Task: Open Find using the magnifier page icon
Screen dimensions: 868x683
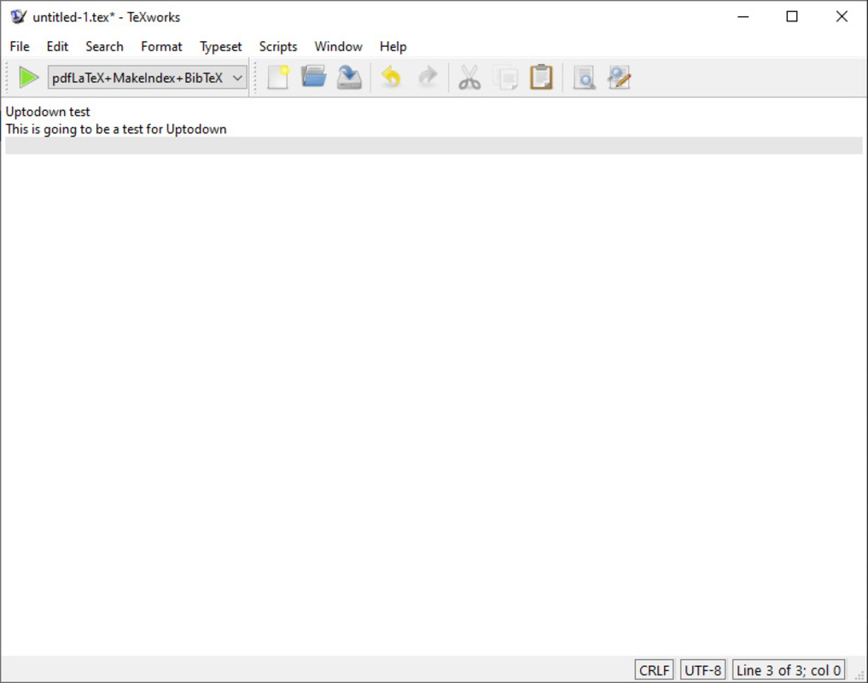Action: [584, 78]
